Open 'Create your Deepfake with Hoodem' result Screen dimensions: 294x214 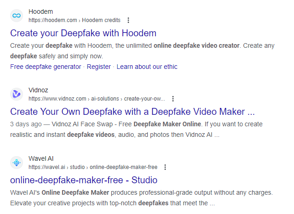tap(83, 34)
